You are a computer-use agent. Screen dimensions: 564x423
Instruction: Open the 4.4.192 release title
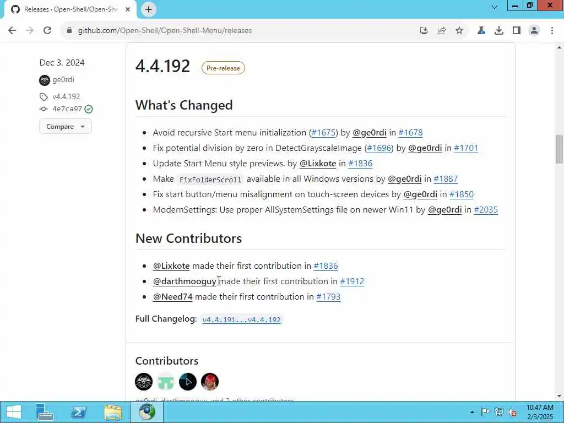tap(162, 67)
